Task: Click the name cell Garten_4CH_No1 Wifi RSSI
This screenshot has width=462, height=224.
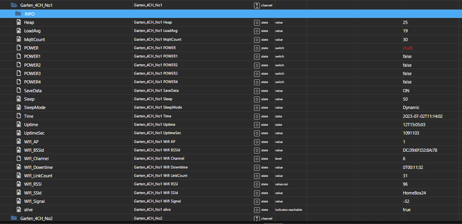Action: pos(156,184)
